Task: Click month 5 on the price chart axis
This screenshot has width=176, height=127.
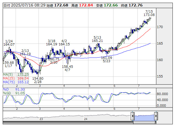Action: 89,86
